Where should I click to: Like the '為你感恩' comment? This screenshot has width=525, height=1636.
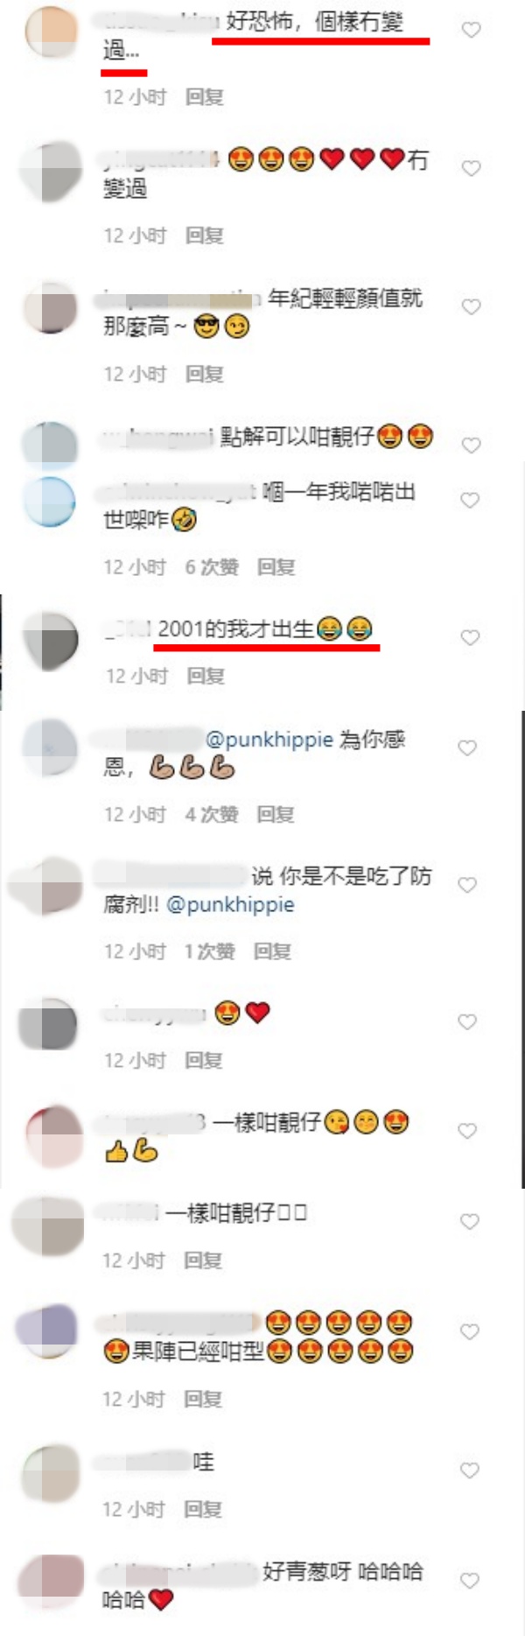click(x=467, y=748)
